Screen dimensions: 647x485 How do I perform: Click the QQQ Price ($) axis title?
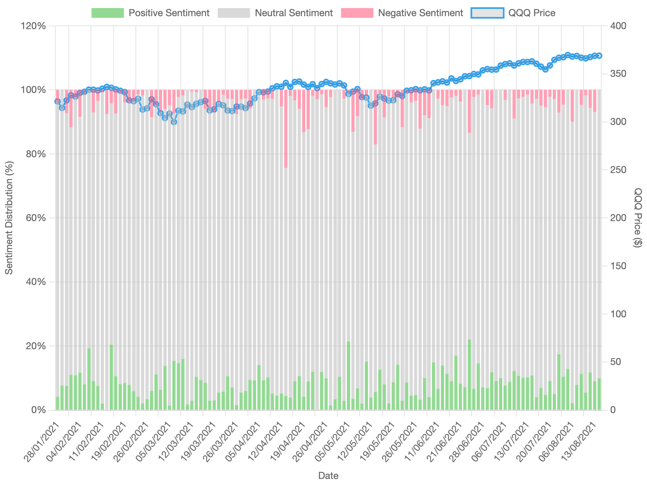(x=638, y=217)
